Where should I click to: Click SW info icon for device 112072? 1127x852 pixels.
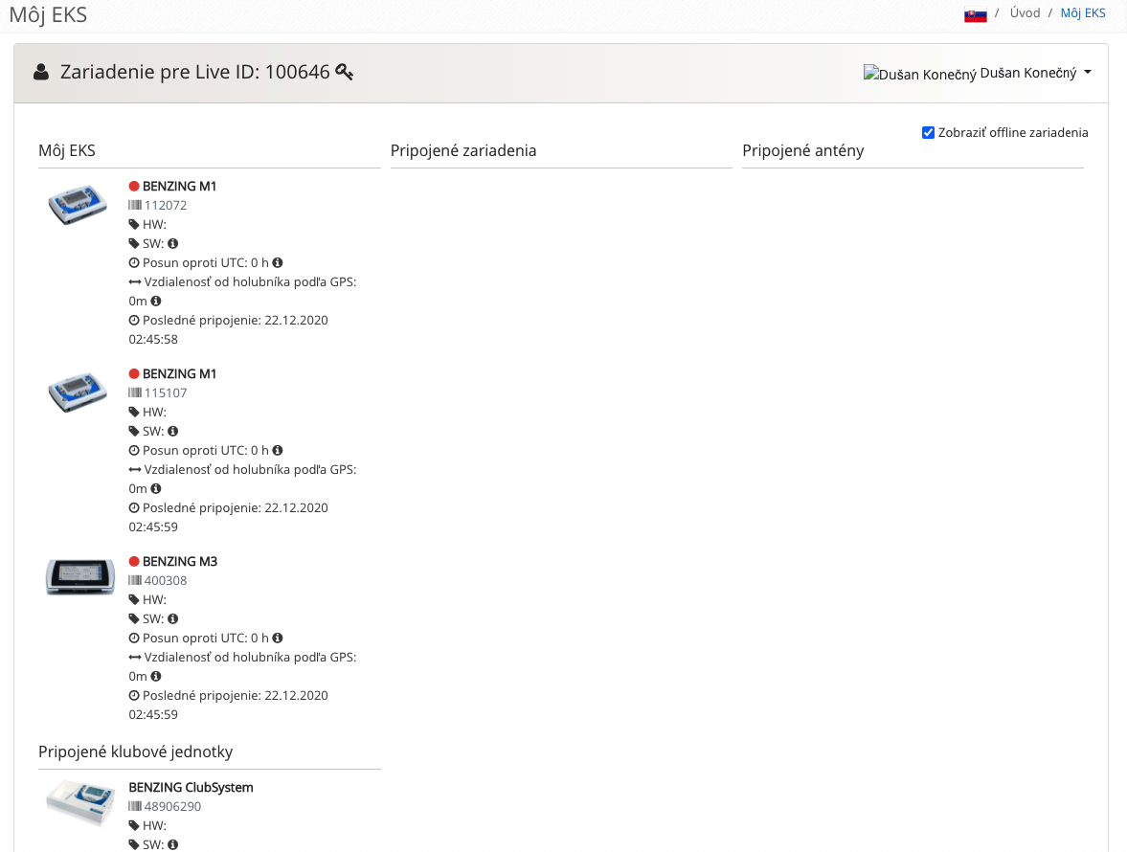pyautogui.click(x=173, y=243)
